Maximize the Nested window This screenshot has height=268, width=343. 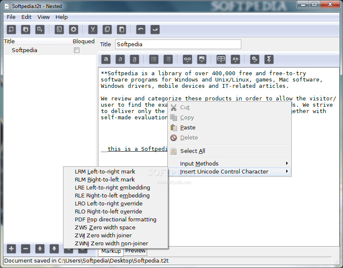click(x=314, y=4)
